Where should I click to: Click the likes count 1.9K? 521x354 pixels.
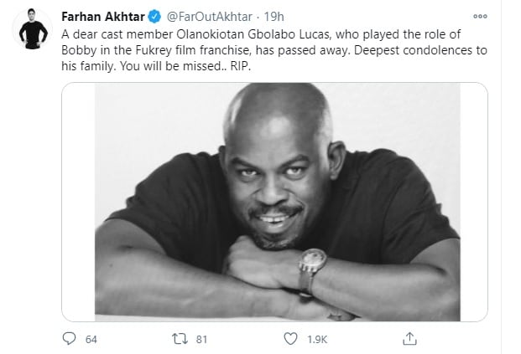coord(317,340)
